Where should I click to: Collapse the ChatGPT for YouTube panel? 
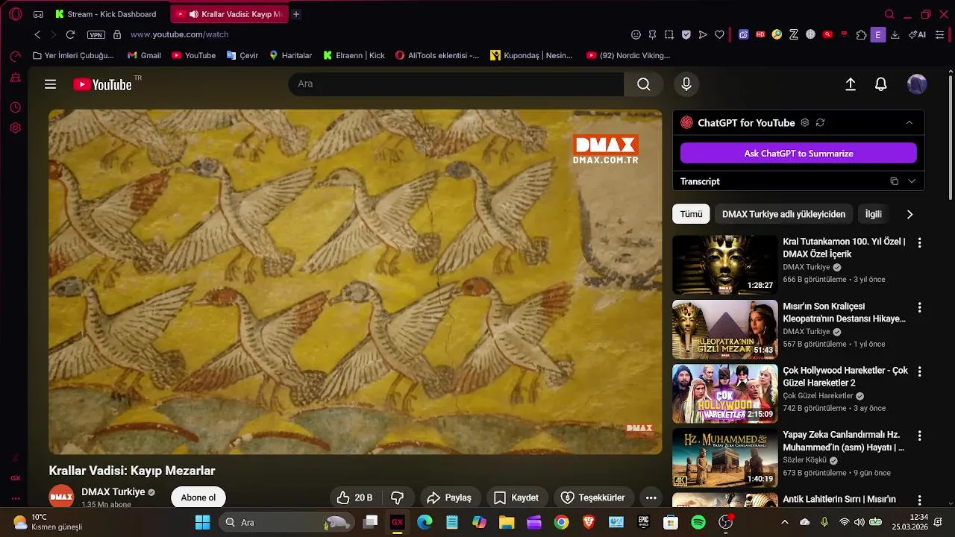909,122
